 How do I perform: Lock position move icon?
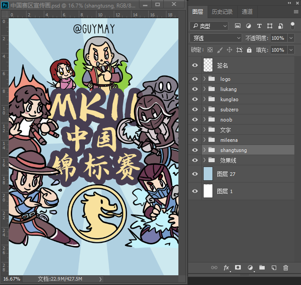pyautogui.click(x=229, y=50)
